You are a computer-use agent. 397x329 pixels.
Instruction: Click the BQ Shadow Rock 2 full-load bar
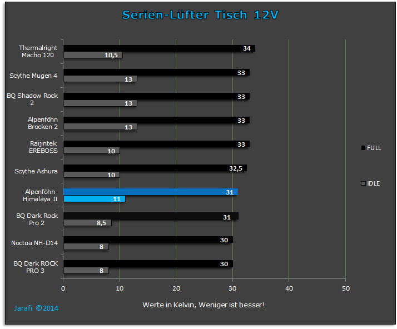click(156, 96)
